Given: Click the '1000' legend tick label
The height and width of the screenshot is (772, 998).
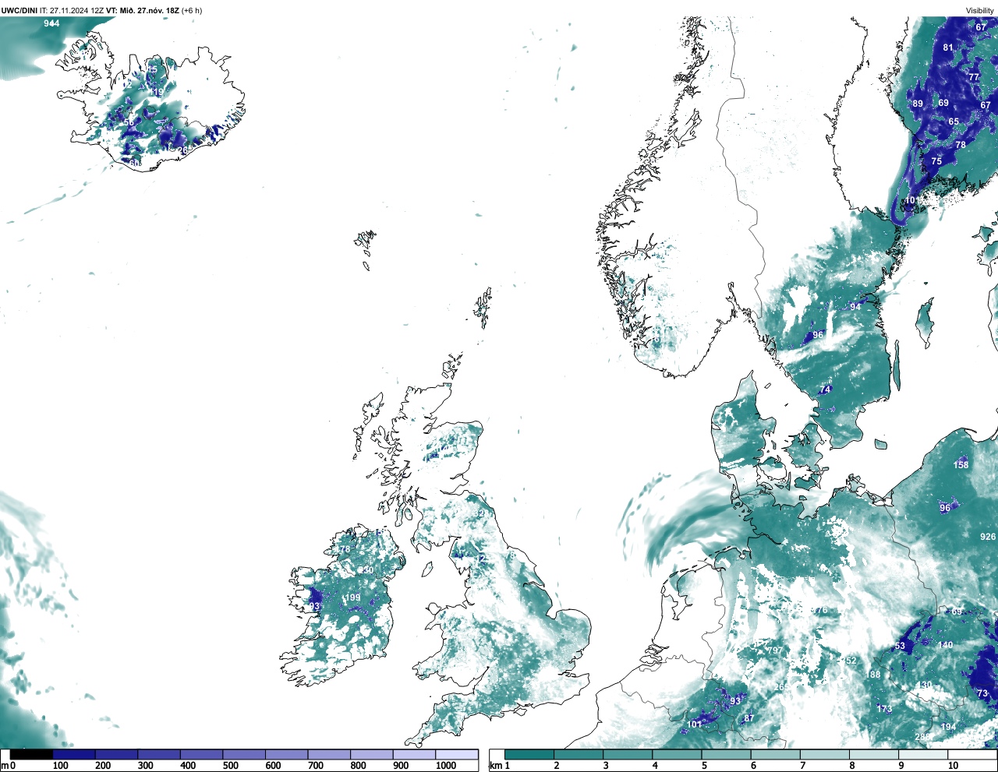Looking at the screenshot, I should 446,766.
